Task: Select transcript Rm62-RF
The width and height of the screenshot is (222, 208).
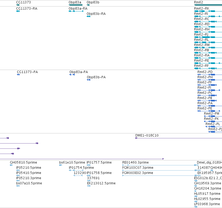Action: (x=201, y=66)
